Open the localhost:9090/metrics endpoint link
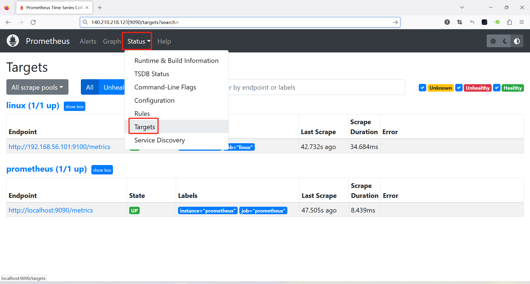The height and width of the screenshot is (284, 530). click(51, 210)
